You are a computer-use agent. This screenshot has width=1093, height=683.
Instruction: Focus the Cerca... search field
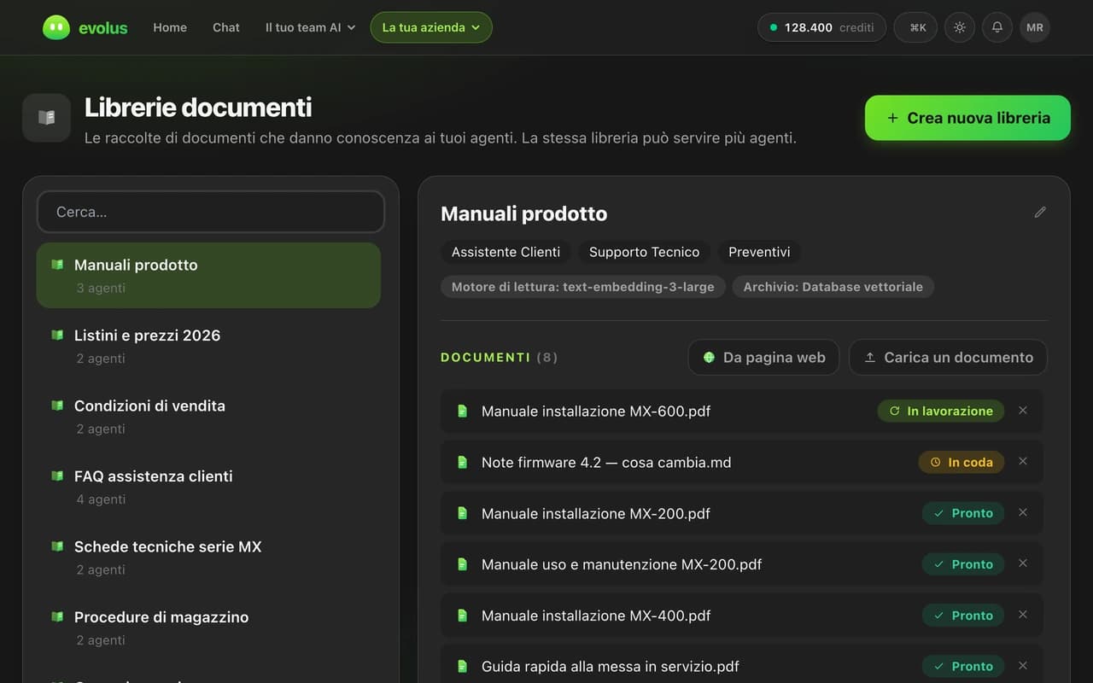tap(211, 212)
